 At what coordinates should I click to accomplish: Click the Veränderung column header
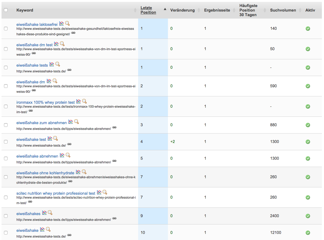pyautogui.click(x=182, y=10)
